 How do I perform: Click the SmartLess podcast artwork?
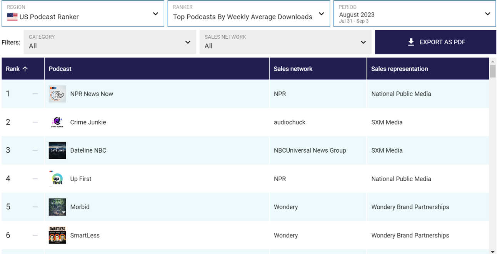pos(57,235)
